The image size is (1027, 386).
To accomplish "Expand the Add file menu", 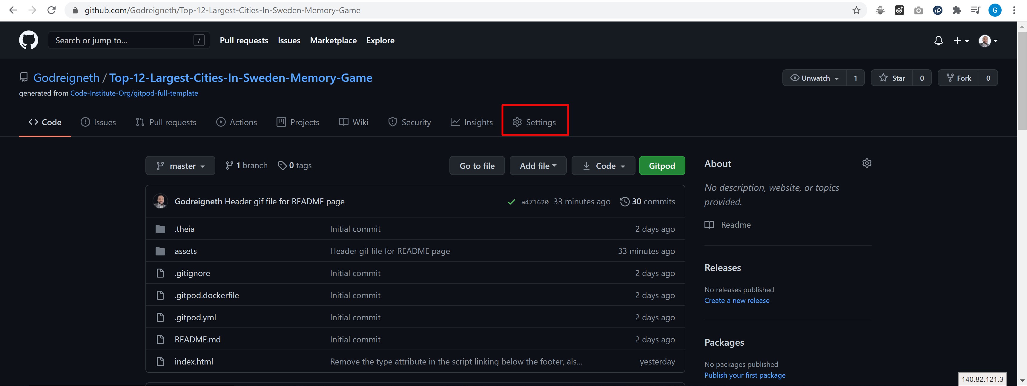I will point(538,166).
